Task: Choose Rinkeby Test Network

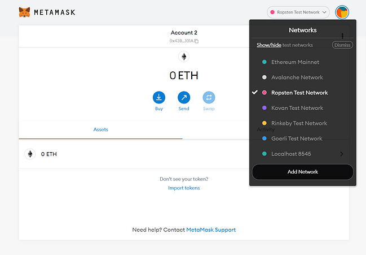Action: (x=303, y=123)
